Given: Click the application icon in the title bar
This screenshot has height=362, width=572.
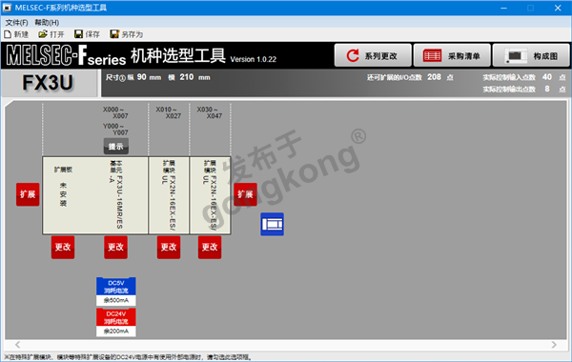Looking at the screenshot, I should point(7,8).
